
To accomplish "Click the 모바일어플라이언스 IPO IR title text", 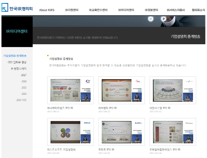I will pos(165,150).
